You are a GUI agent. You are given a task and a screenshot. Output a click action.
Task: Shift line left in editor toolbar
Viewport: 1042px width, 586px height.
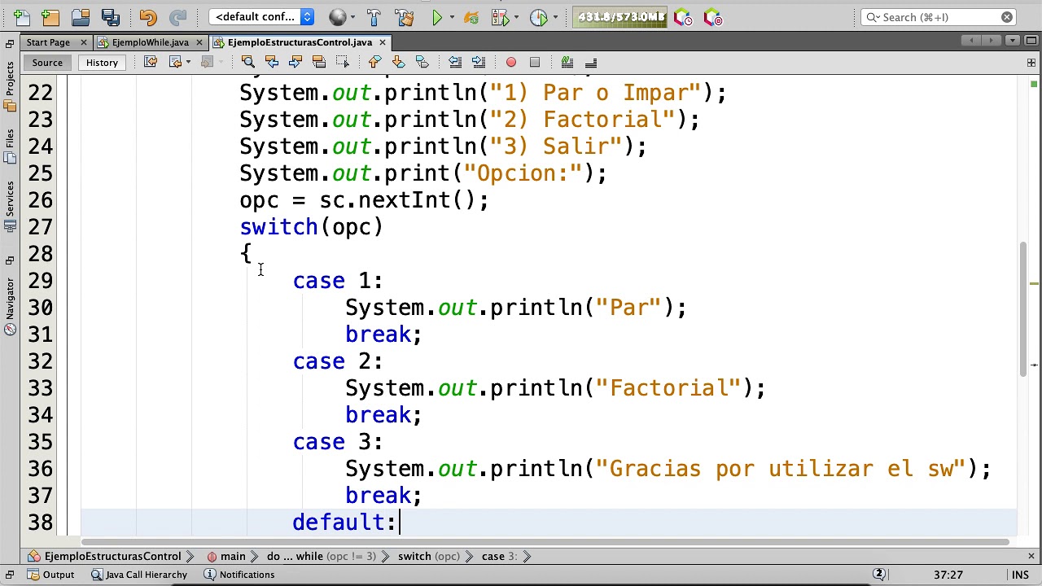[x=454, y=63]
